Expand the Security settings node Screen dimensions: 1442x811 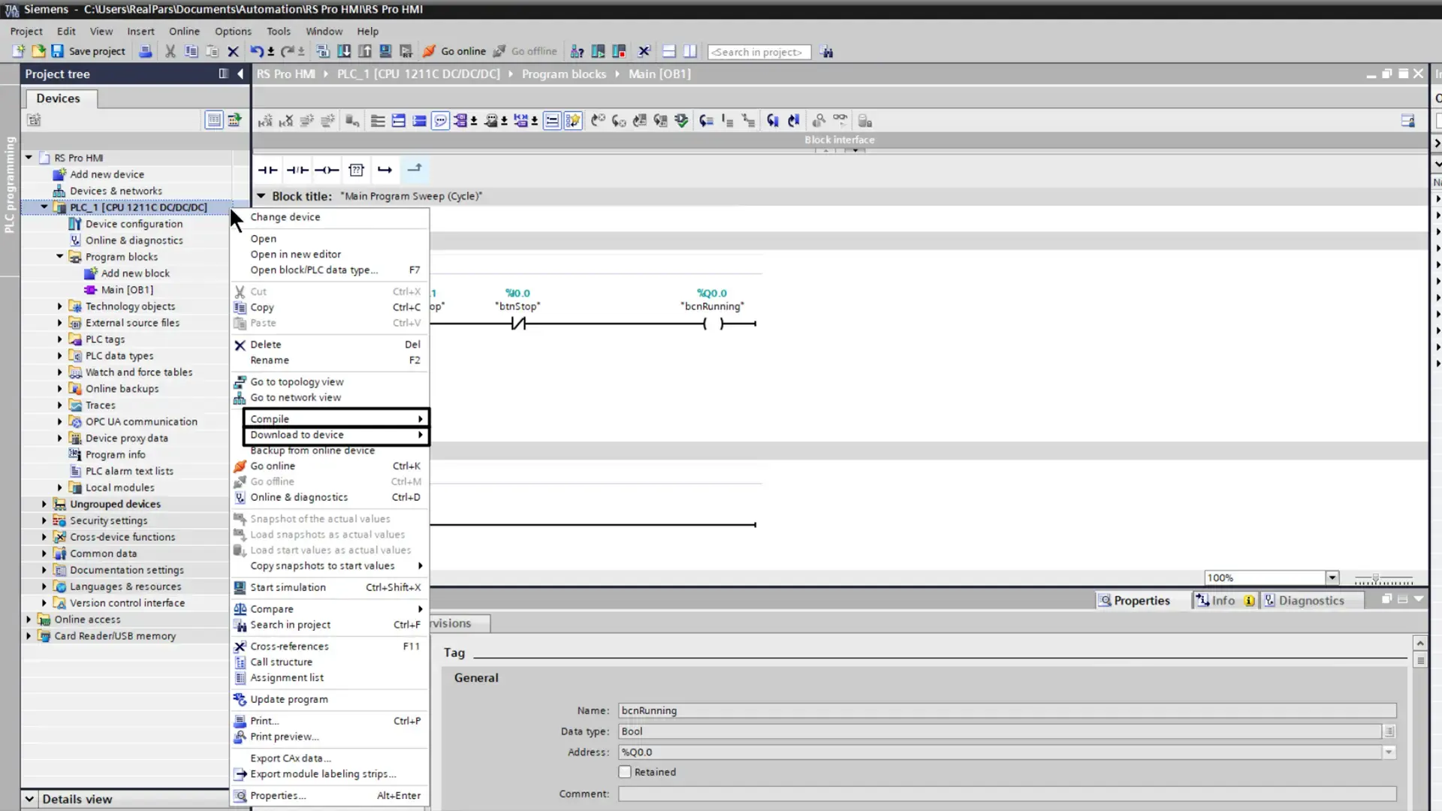44,520
